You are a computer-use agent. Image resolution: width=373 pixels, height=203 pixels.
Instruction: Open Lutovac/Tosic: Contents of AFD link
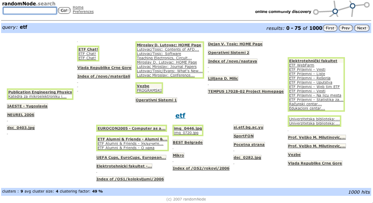[x=168, y=49]
